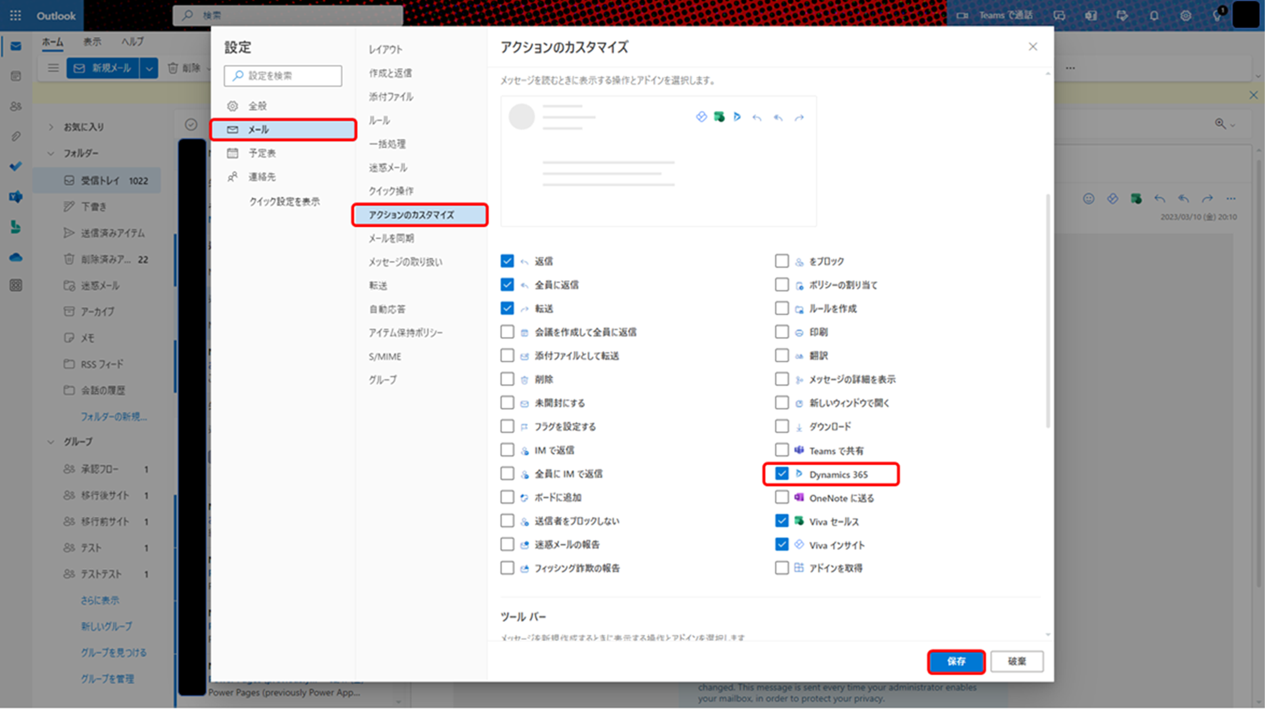The height and width of the screenshot is (709, 1265).
Task: Uncheck the Viva インサイト checkbox
Action: tap(781, 545)
